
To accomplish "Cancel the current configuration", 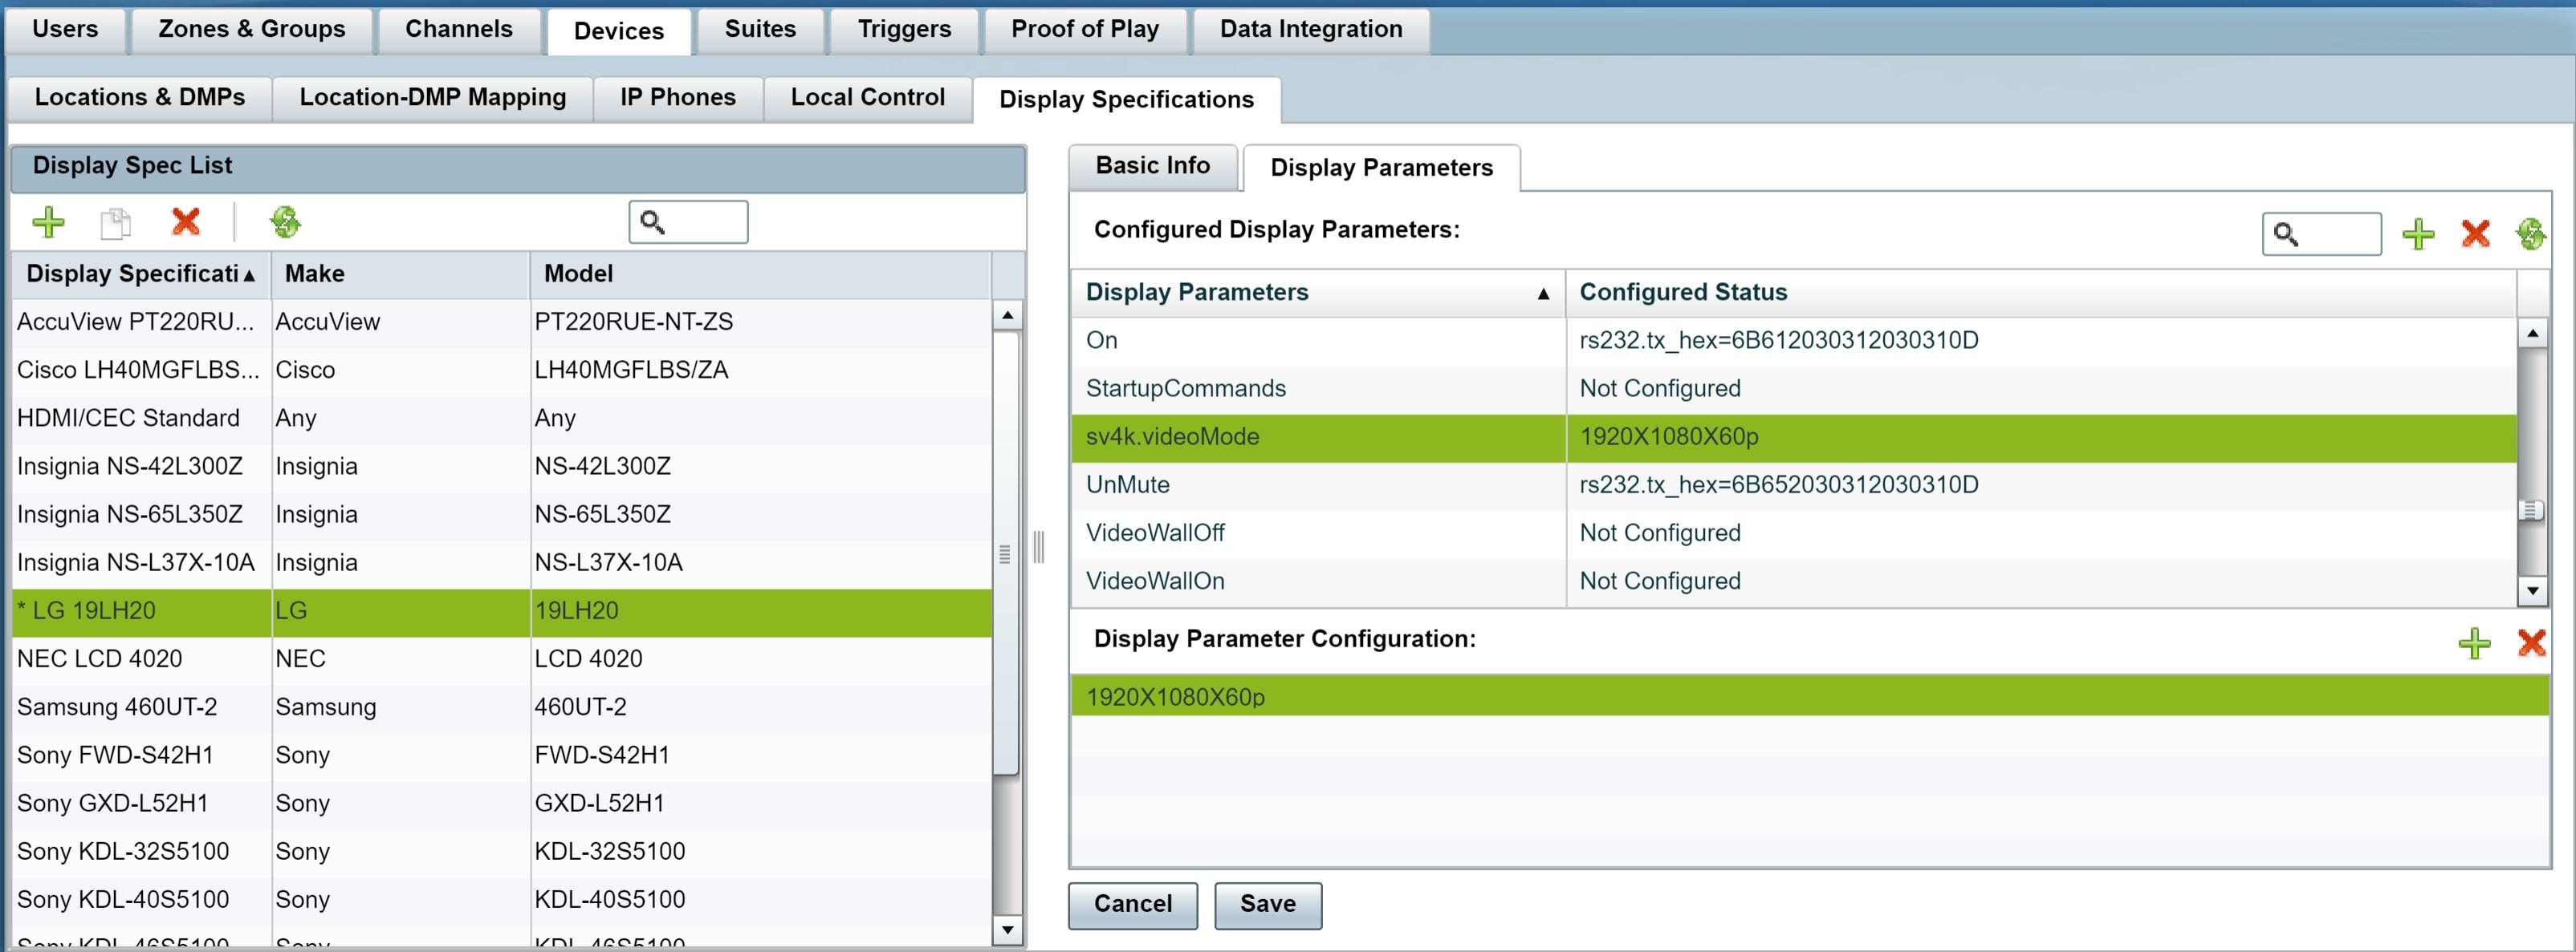I will (x=1131, y=905).
